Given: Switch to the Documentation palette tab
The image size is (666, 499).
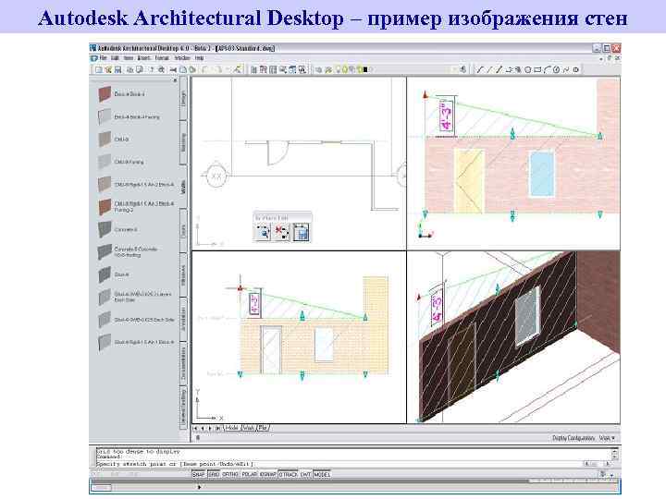Looking at the screenshot, I should click(183, 363).
